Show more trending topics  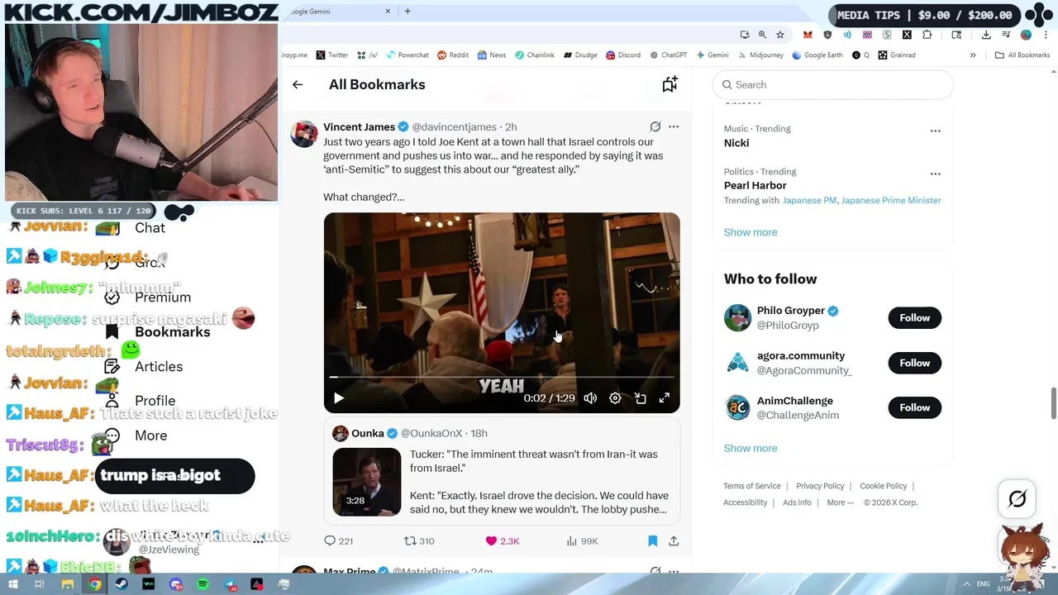tap(751, 232)
